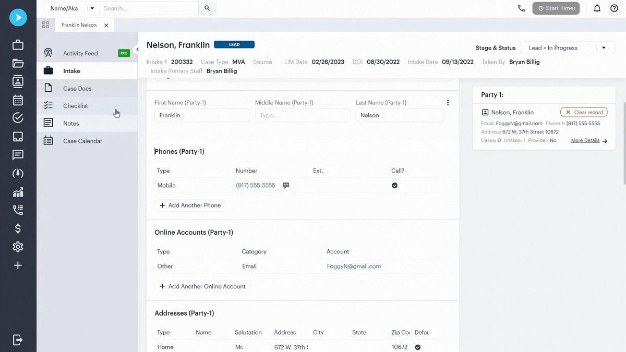Click the More Details arrow icon
Screen dimensions: 626x352
[x=605, y=141]
